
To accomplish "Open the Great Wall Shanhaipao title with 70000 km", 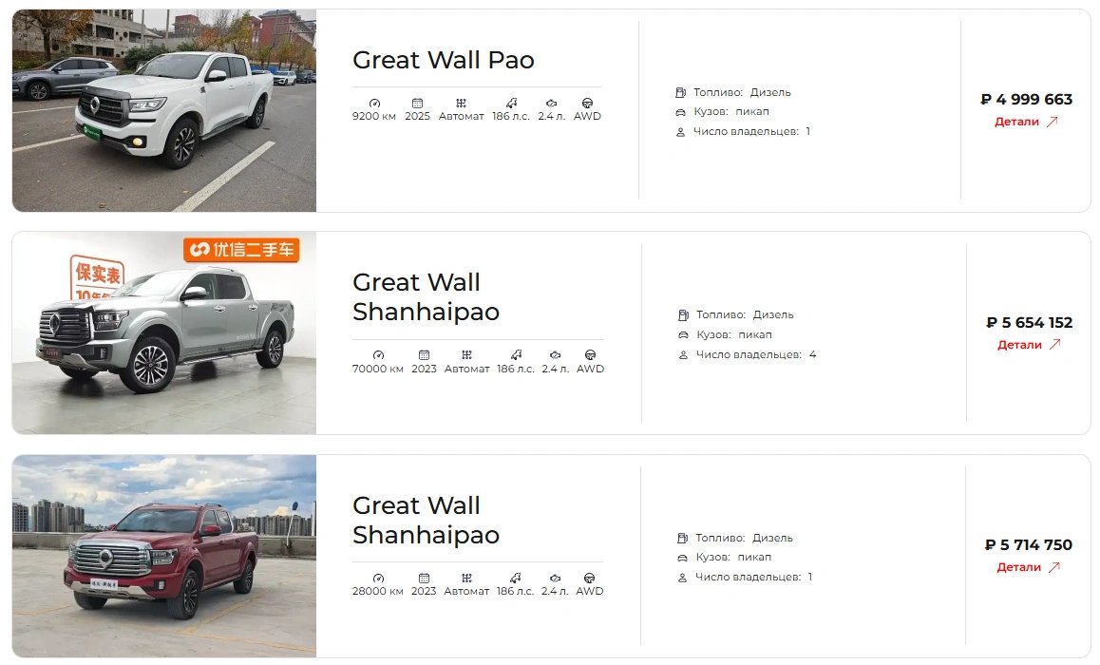I will coord(426,297).
